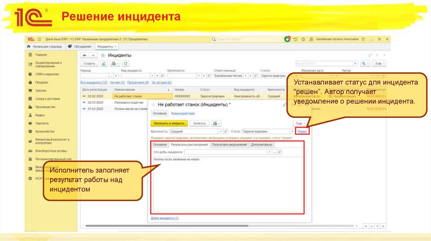Open the Закупки cart icon in sidebar

tap(30, 90)
